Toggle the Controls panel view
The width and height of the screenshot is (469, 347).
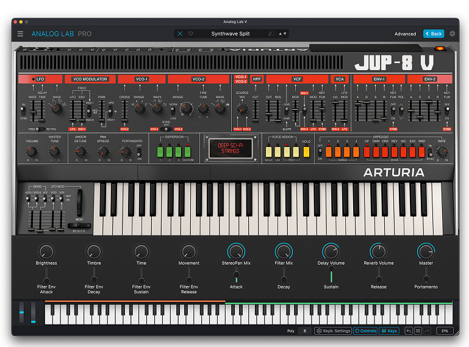click(x=365, y=331)
